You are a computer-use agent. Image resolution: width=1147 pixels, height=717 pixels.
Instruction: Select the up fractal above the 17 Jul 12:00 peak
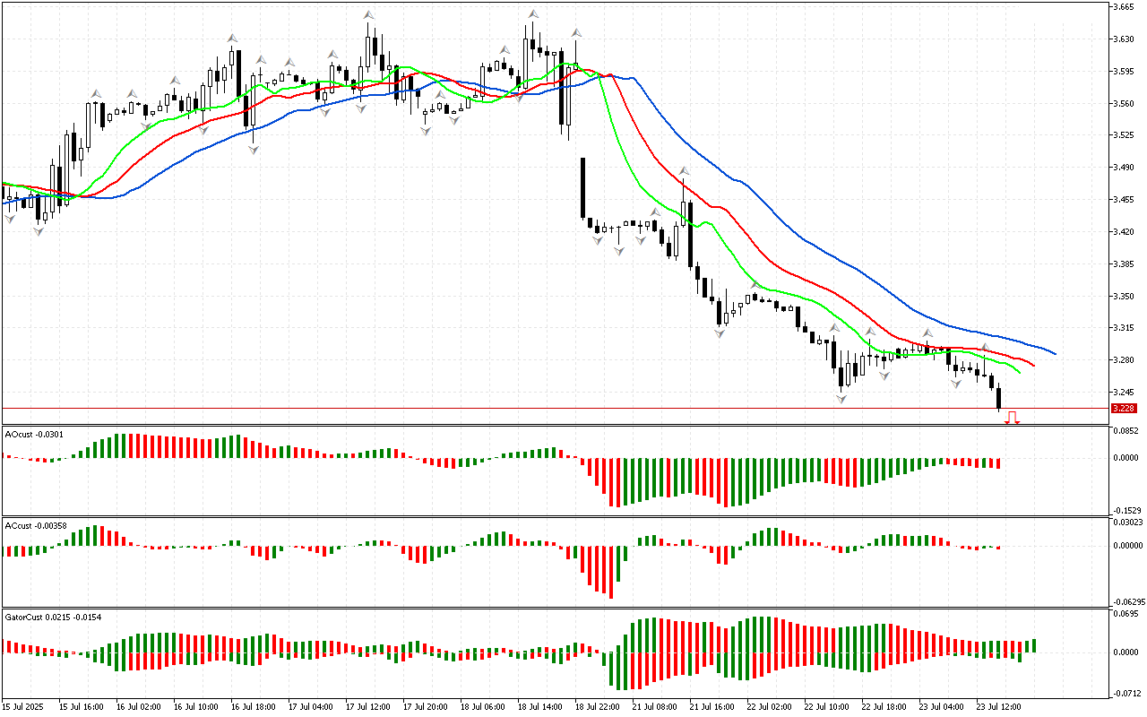pos(368,15)
